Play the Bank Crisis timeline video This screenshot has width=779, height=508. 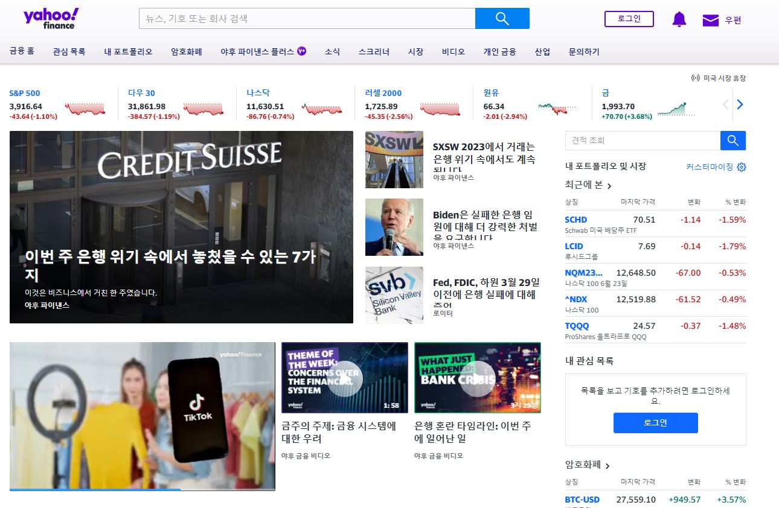478,378
